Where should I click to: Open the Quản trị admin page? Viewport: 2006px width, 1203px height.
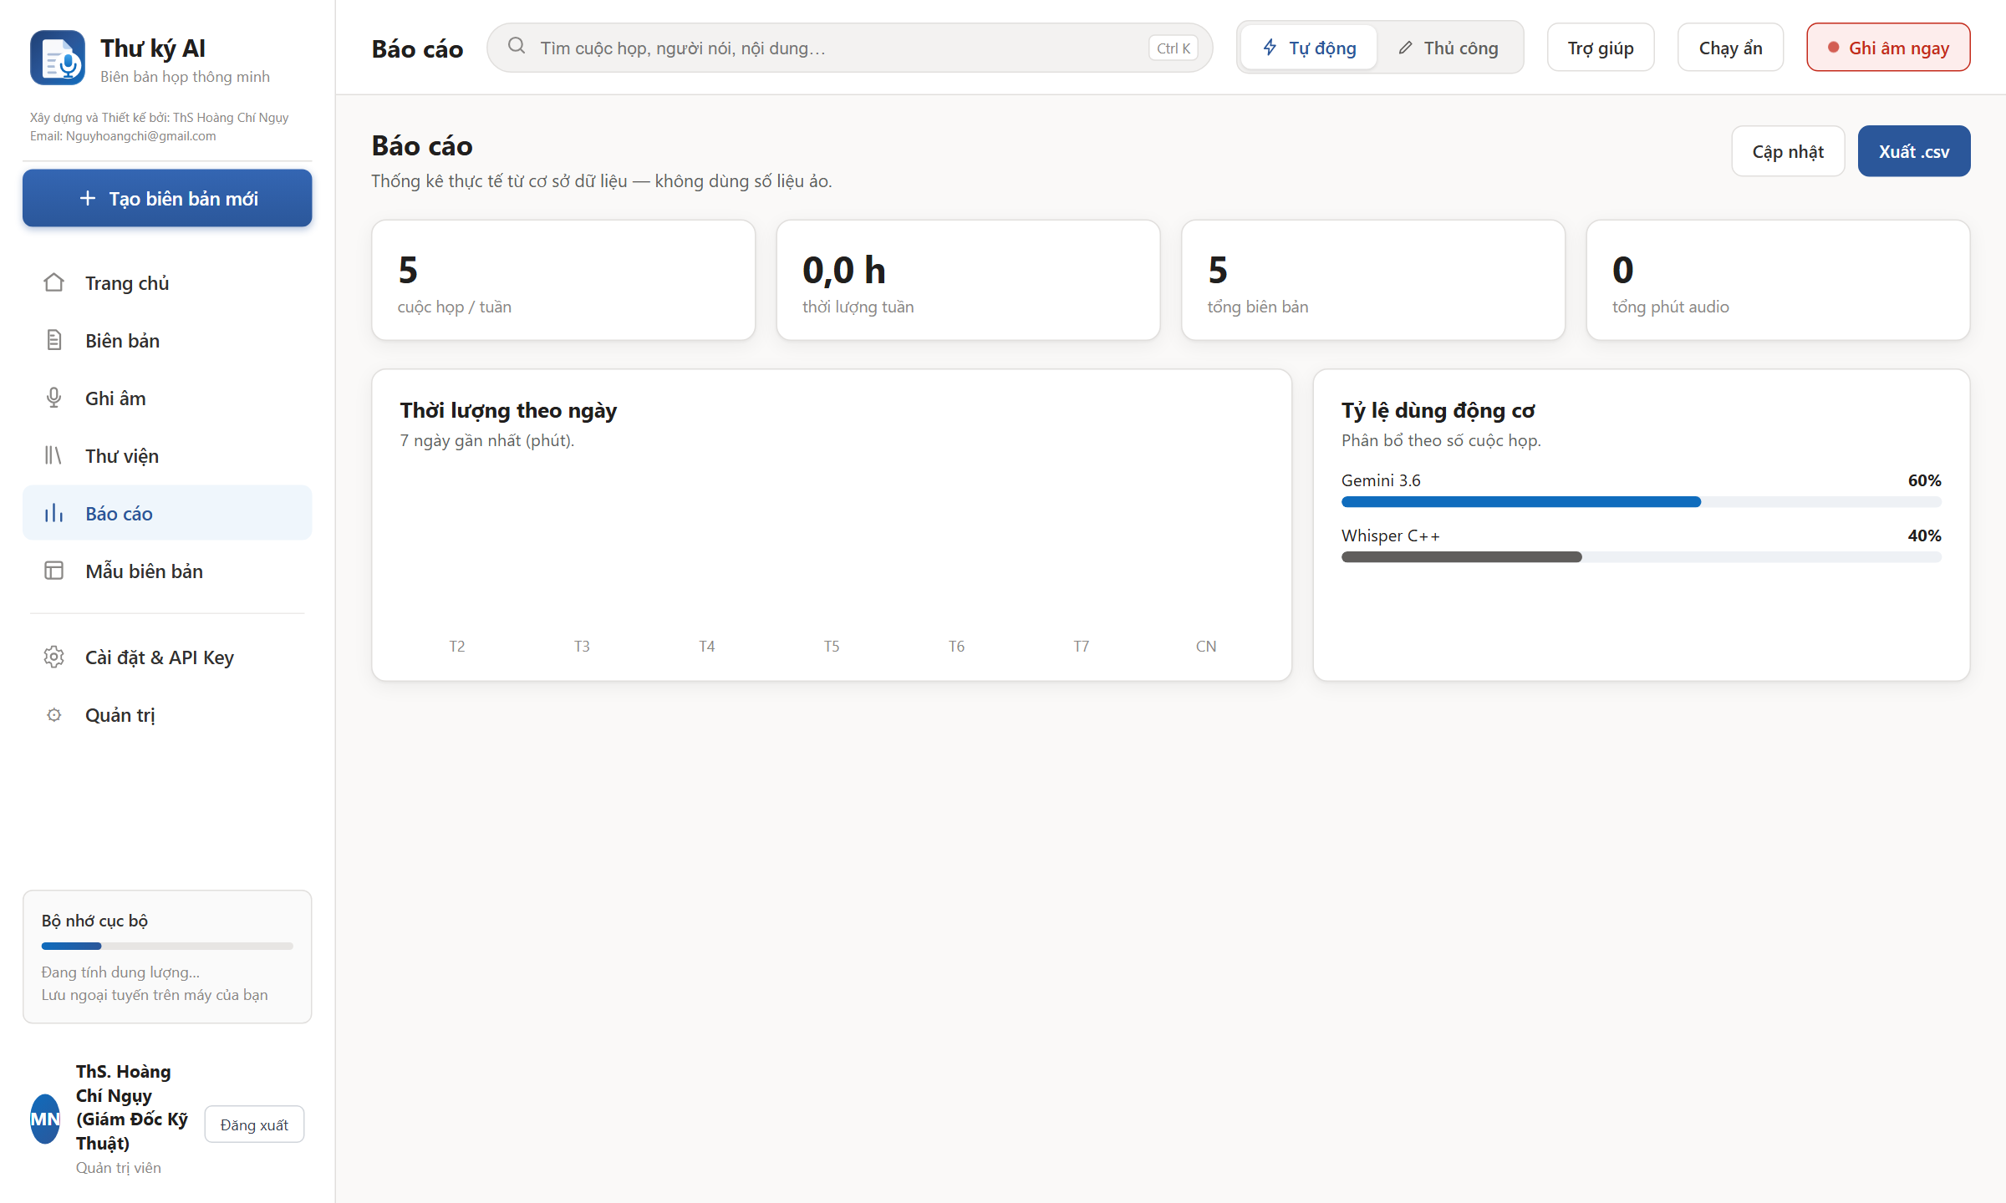(167, 714)
